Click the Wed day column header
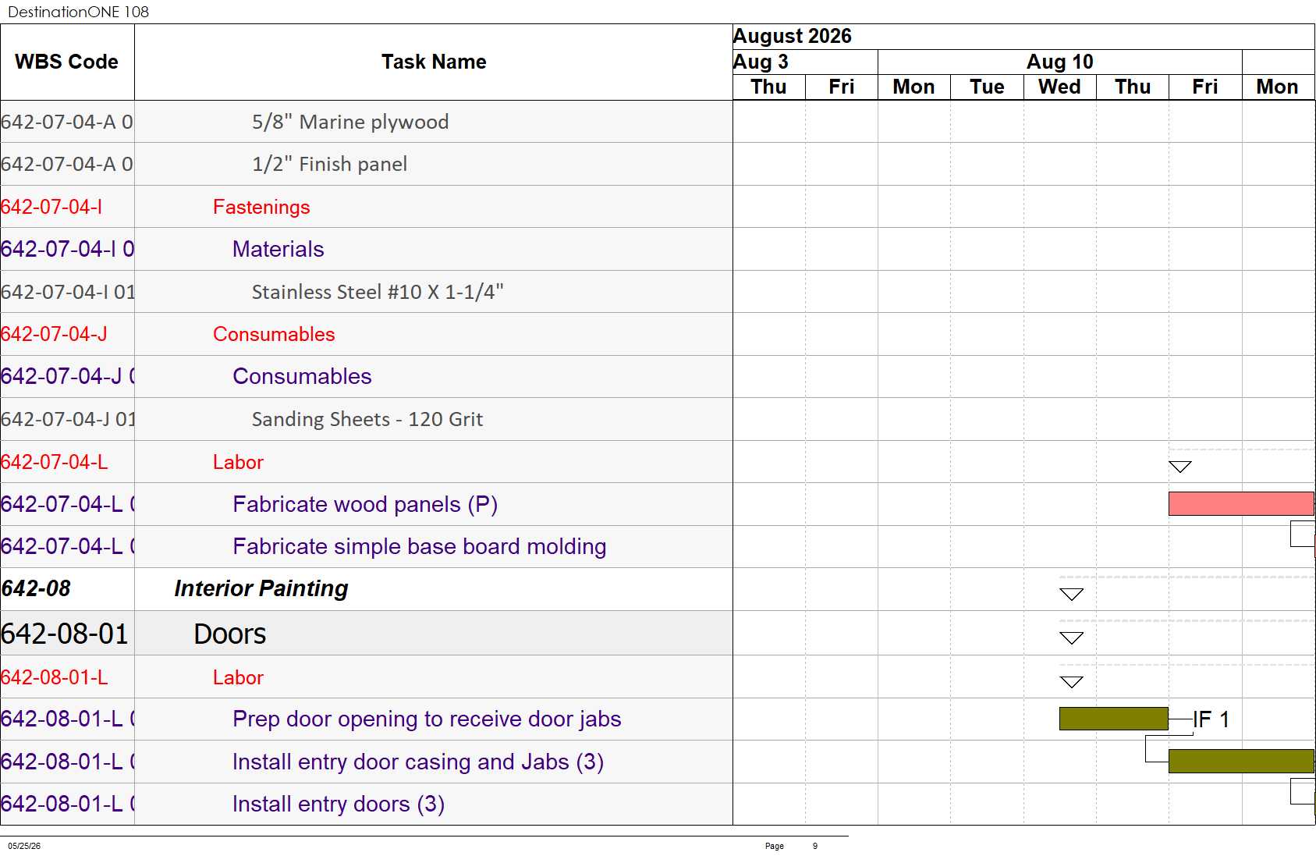Image resolution: width=1316 pixels, height=856 pixels. pyautogui.click(x=1059, y=87)
